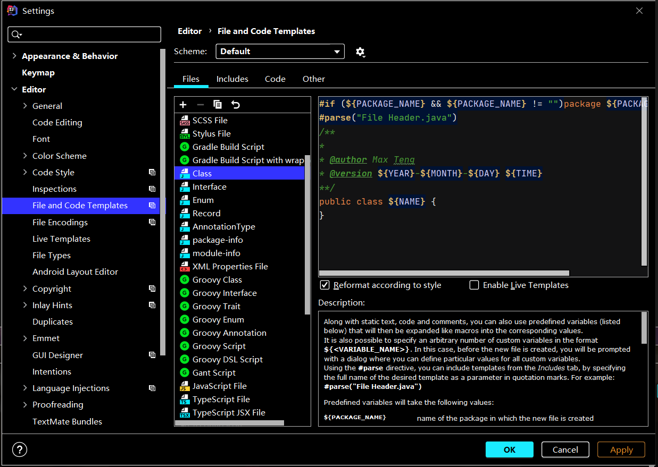Switch to the Other tab
Image resolution: width=658 pixels, height=467 pixels.
pos(313,79)
